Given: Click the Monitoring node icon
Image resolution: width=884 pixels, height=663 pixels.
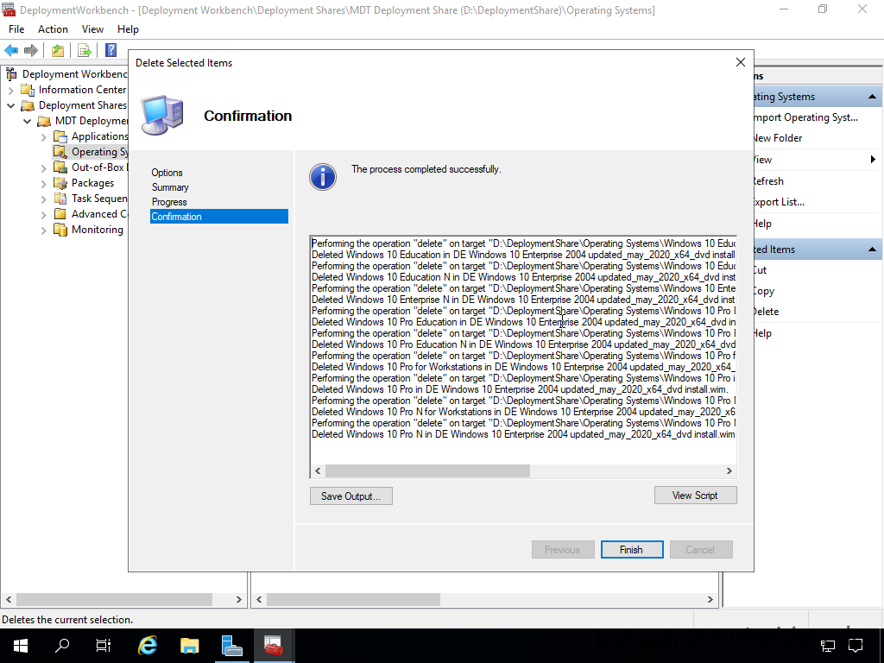Looking at the screenshot, I should pyautogui.click(x=60, y=230).
